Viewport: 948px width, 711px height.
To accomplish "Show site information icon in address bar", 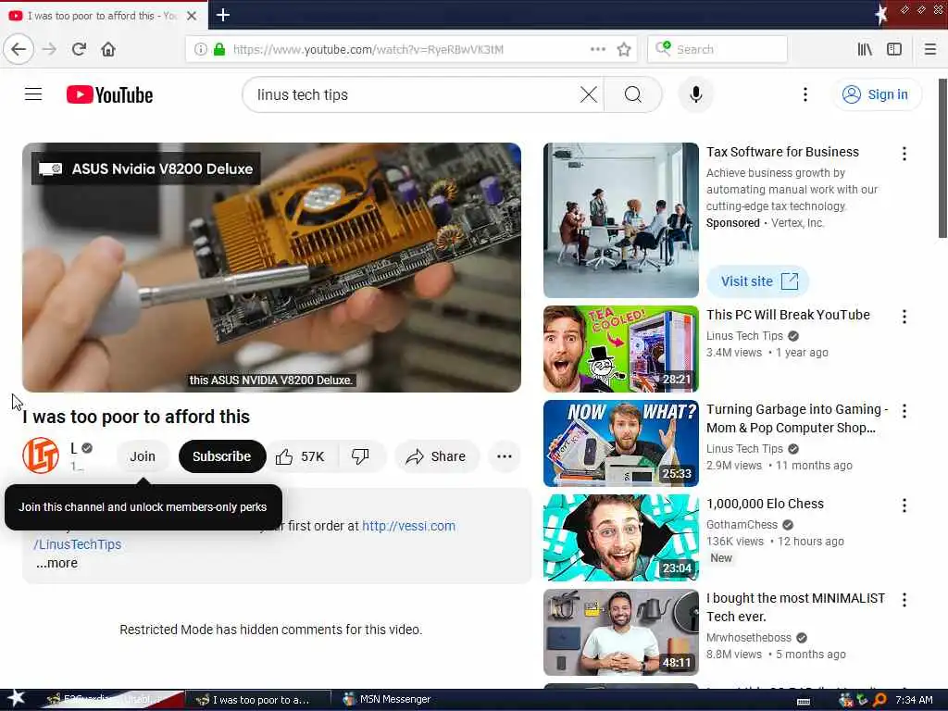I will tap(200, 49).
